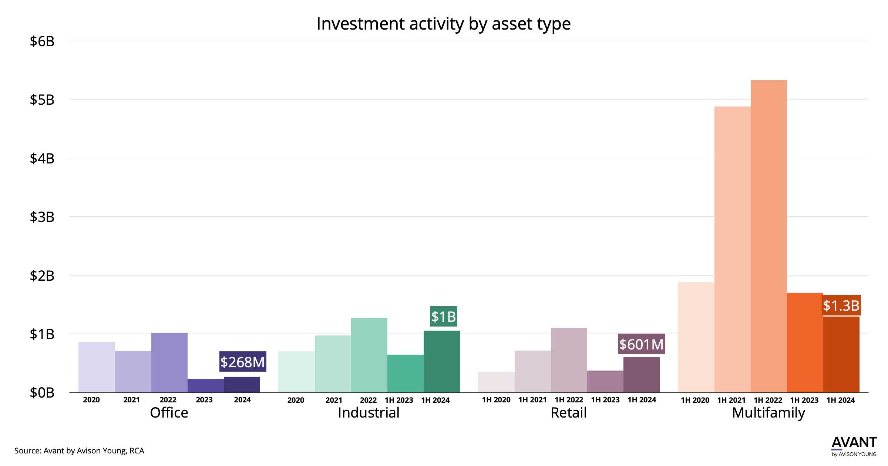The width and height of the screenshot is (888, 466).
Task: Click the AVANT by Avison Young logo
Action: pyautogui.click(x=854, y=446)
